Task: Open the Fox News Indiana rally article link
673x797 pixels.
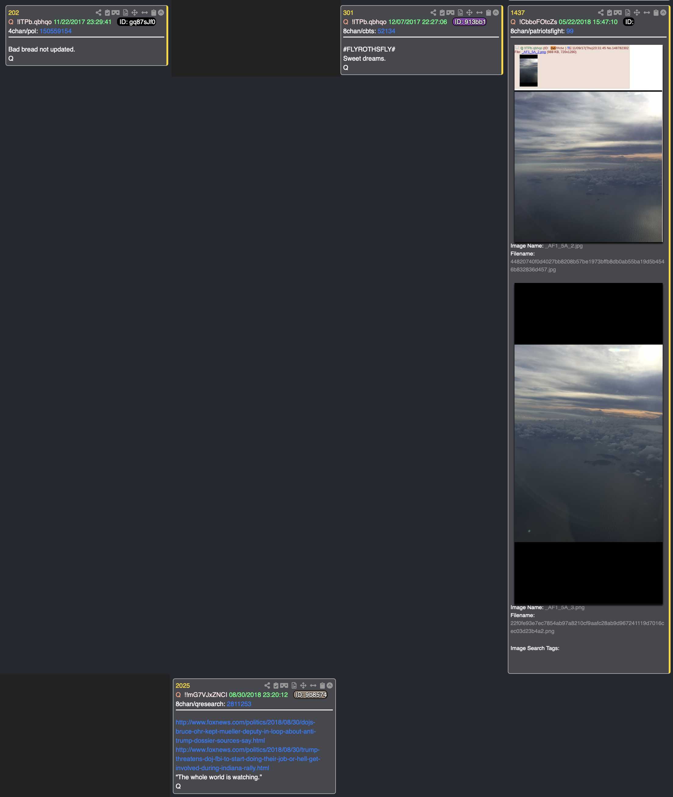Action: pyautogui.click(x=247, y=759)
